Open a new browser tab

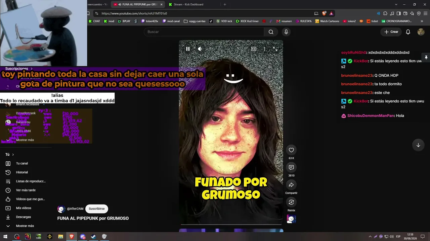tap(225, 4)
